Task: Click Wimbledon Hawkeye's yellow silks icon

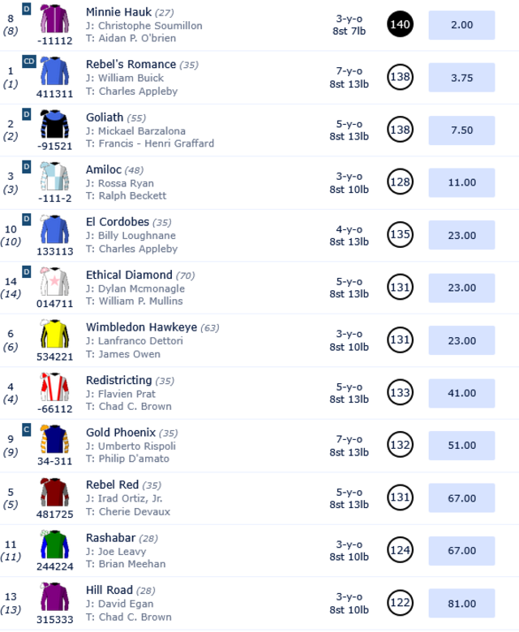Action: click(x=54, y=335)
